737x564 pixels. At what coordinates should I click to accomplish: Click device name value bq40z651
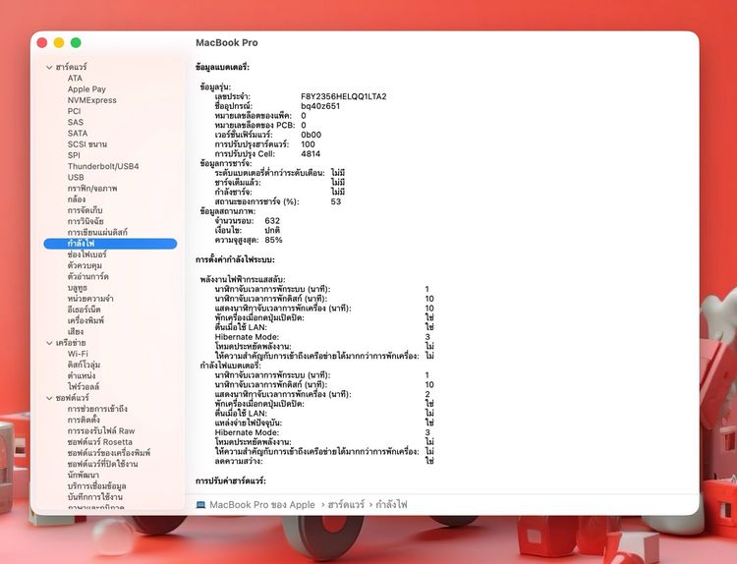pos(320,106)
